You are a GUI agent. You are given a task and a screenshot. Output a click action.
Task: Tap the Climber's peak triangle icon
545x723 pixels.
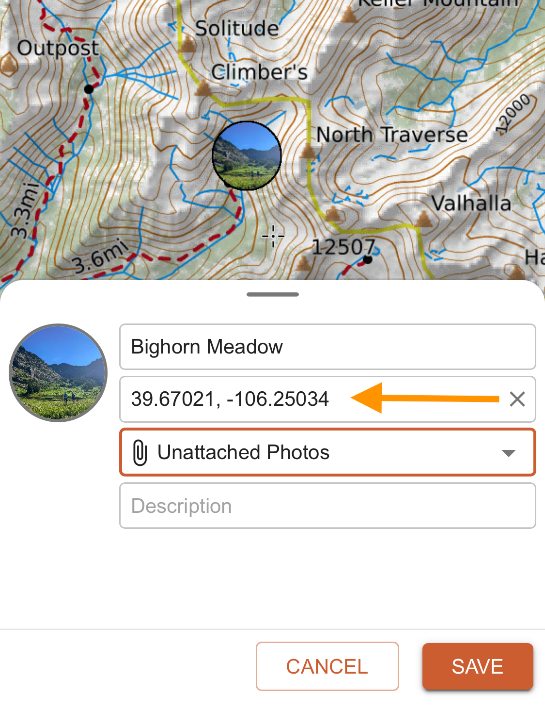coord(203,89)
